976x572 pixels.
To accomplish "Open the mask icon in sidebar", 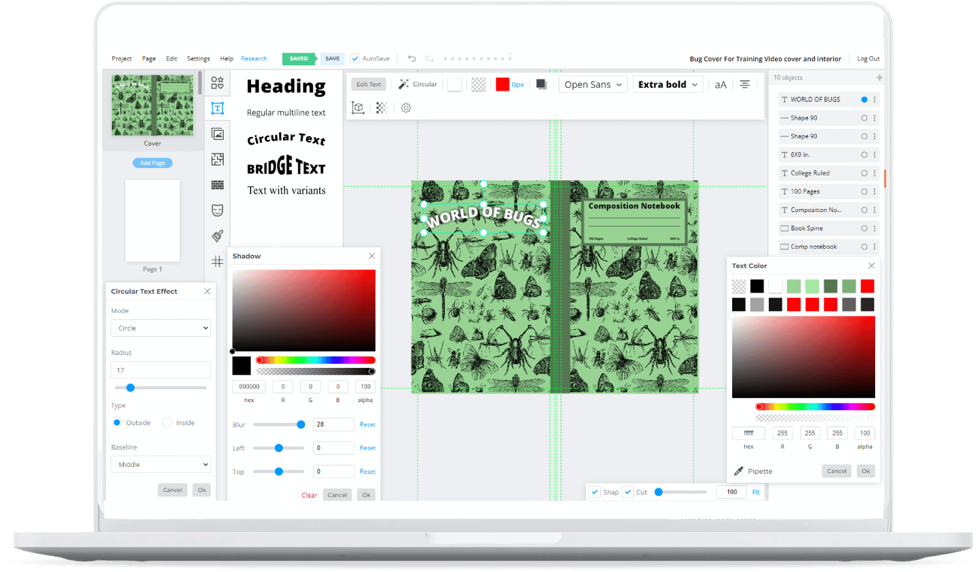I will click(218, 210).
